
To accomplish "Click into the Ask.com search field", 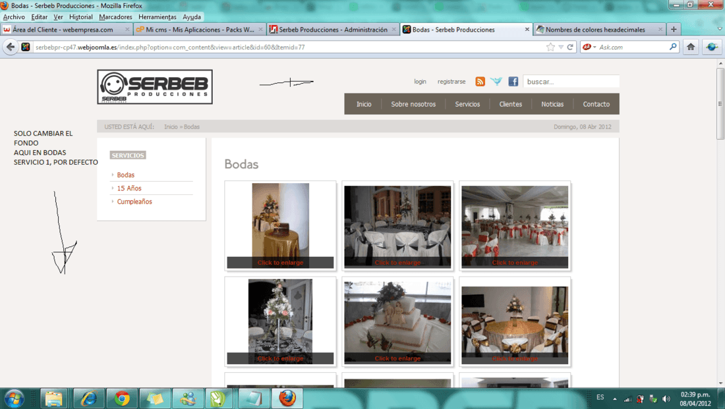I will pos(633,47).
